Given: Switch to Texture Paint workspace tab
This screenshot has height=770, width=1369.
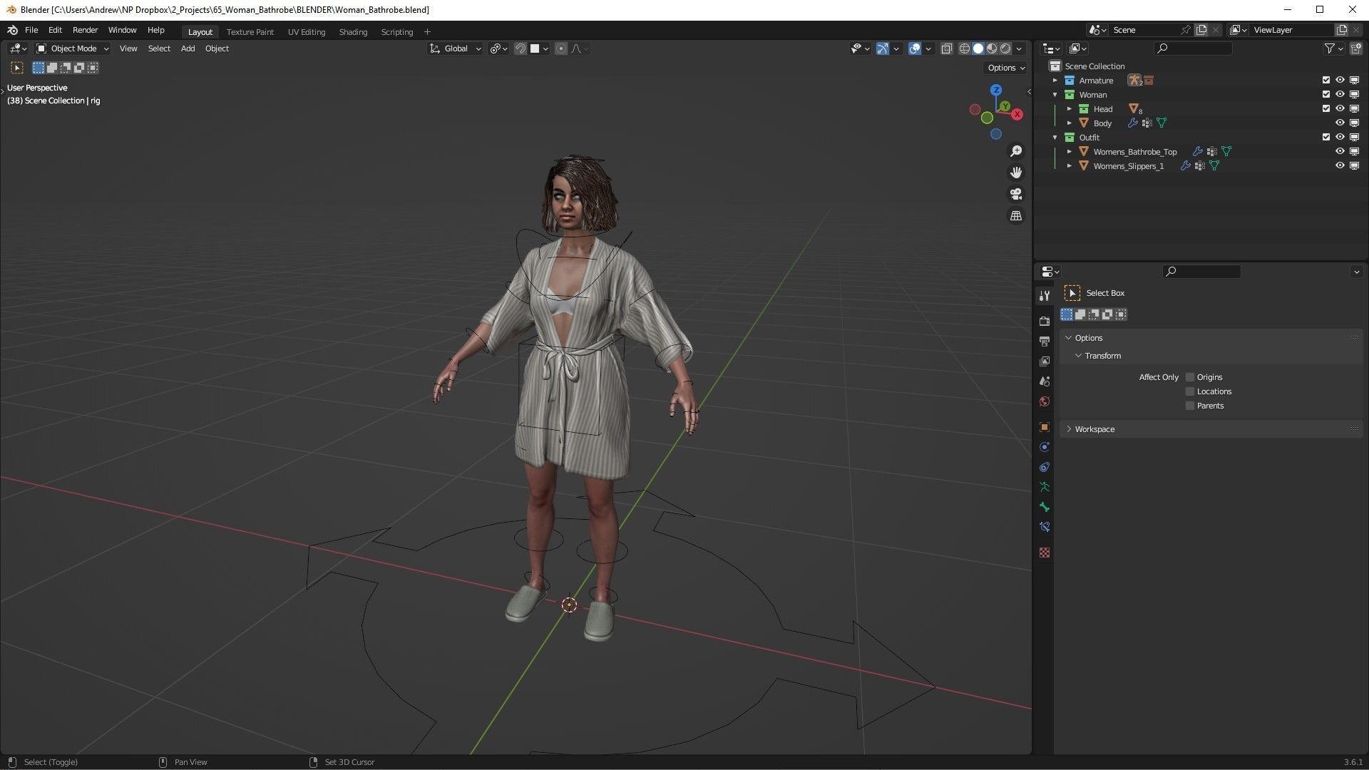Looking at the screenshot, I should click(x=250, y=31).
